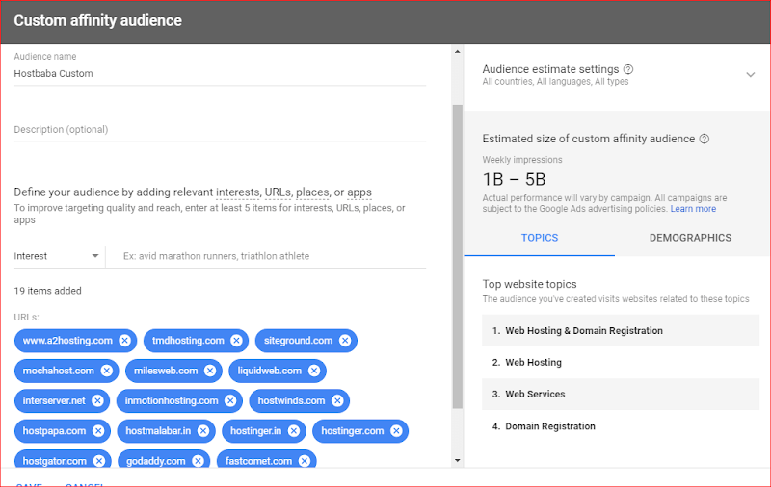Click the vertical scrollbar thumb

click(457, 256)
